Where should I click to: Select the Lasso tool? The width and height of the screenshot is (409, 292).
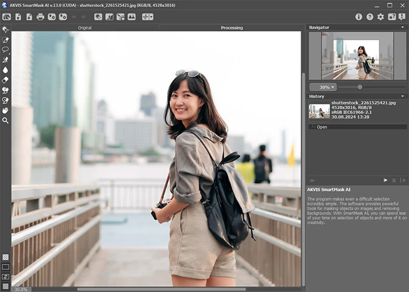tap(5, 50)
